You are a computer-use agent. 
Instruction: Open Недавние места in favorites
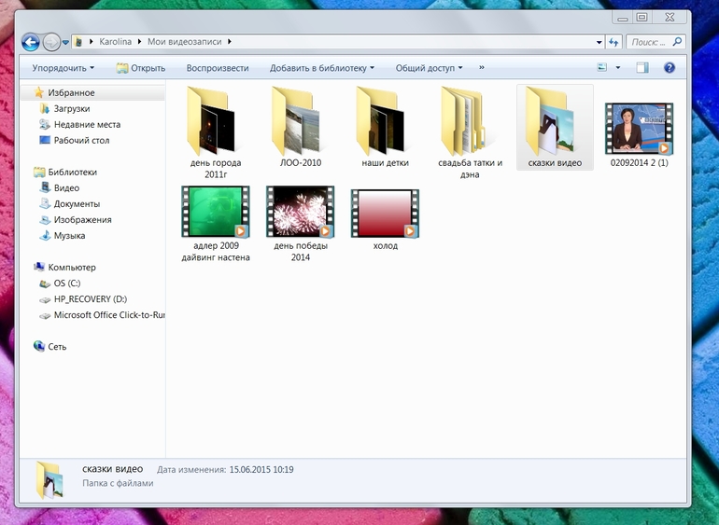click(x=87, y=125)
